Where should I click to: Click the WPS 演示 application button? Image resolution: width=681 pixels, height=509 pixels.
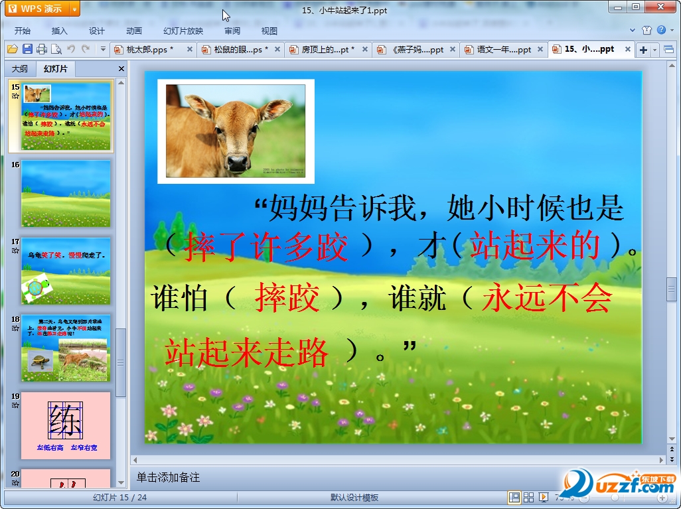[x=38, y=9]
